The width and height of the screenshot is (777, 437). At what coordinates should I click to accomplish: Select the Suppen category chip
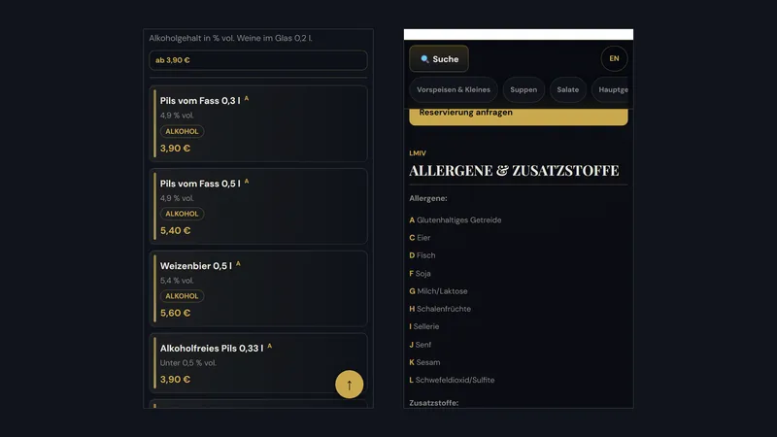point(524,89)
